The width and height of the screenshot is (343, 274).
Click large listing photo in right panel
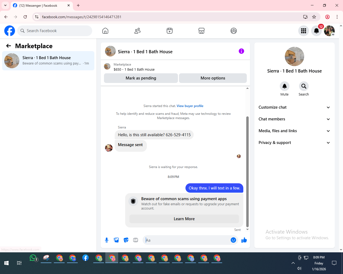[294, 56]
